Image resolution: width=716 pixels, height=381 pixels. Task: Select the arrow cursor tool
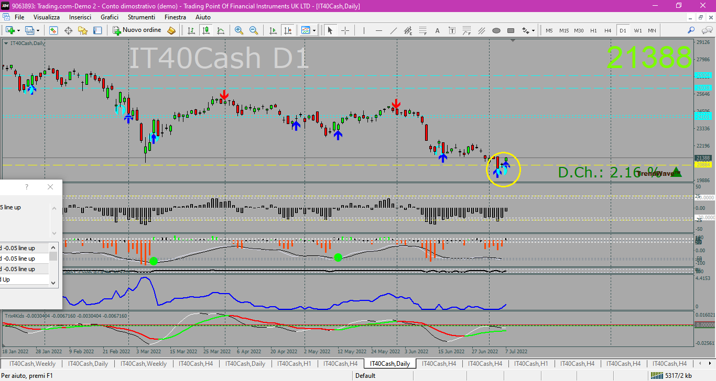click(330, 30)
